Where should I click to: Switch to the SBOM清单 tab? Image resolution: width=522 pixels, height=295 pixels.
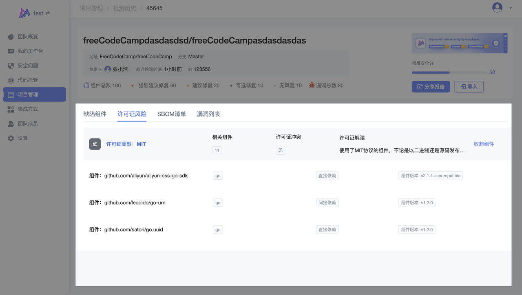[x=171, y=114]
